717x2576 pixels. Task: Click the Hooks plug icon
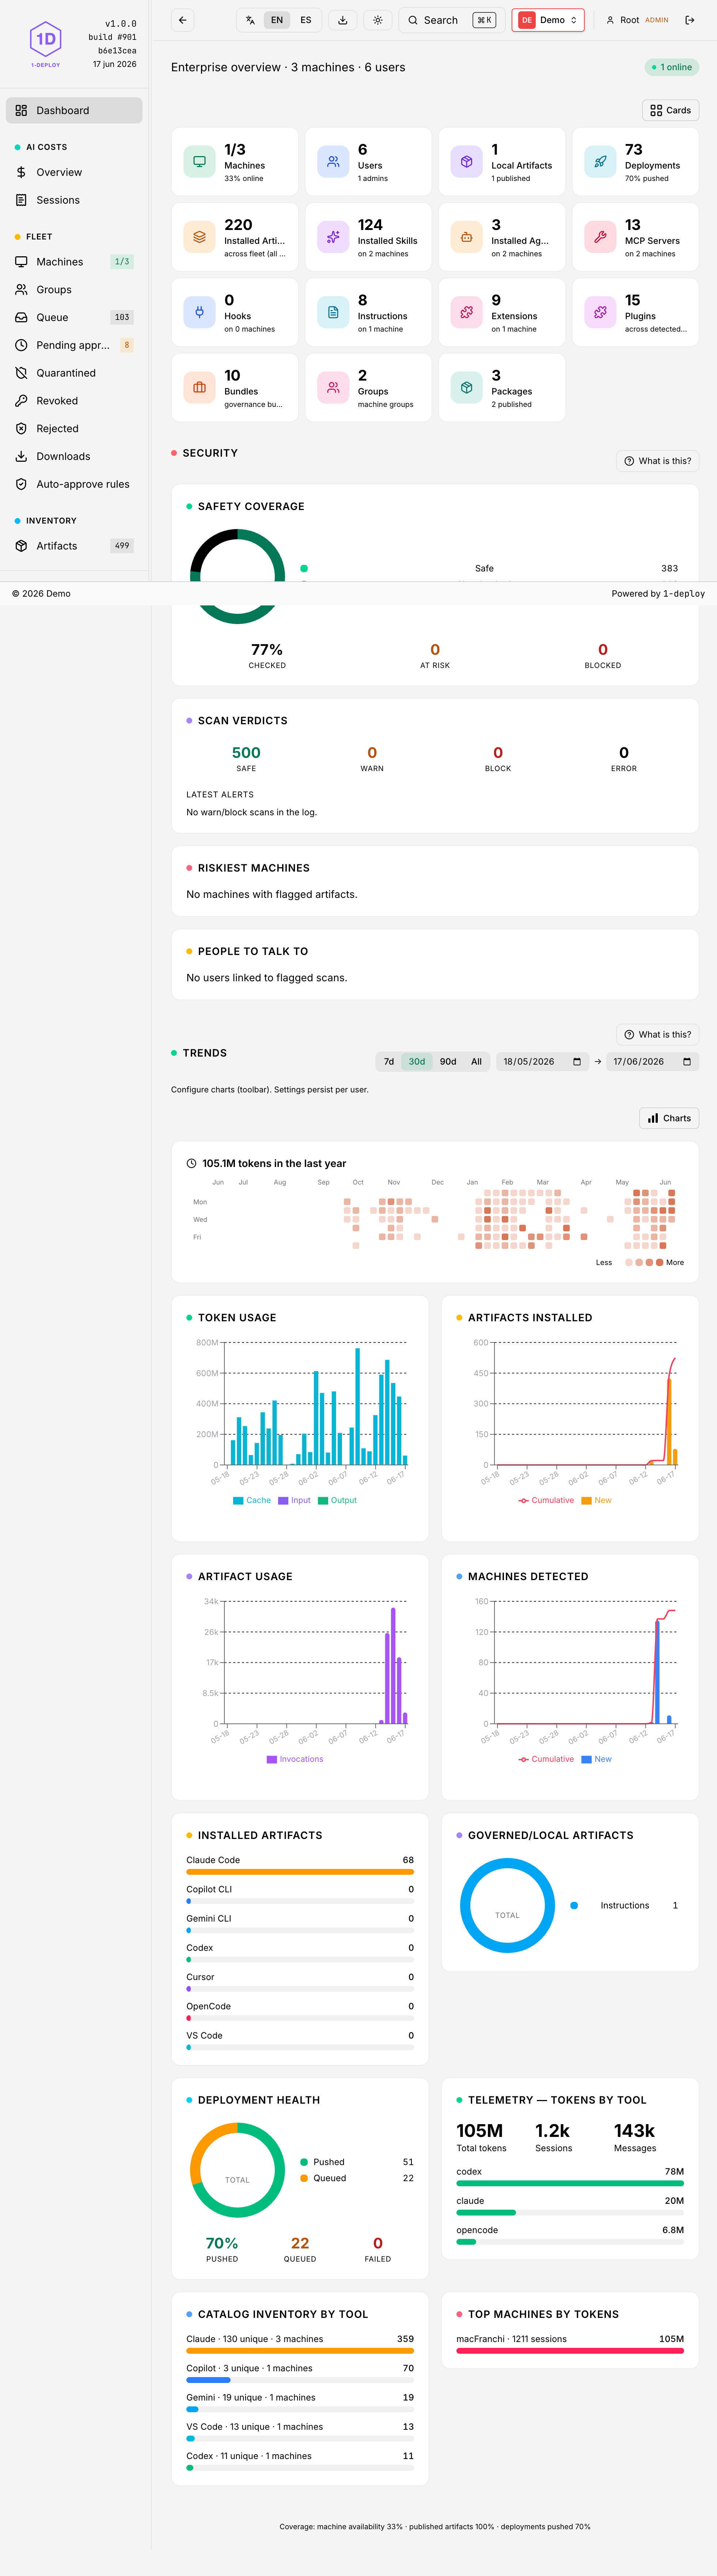tap(199, 312)
